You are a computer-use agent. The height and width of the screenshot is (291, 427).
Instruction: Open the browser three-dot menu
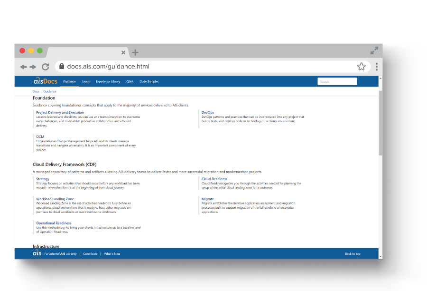pyautogui.click(x=377, y=67)
